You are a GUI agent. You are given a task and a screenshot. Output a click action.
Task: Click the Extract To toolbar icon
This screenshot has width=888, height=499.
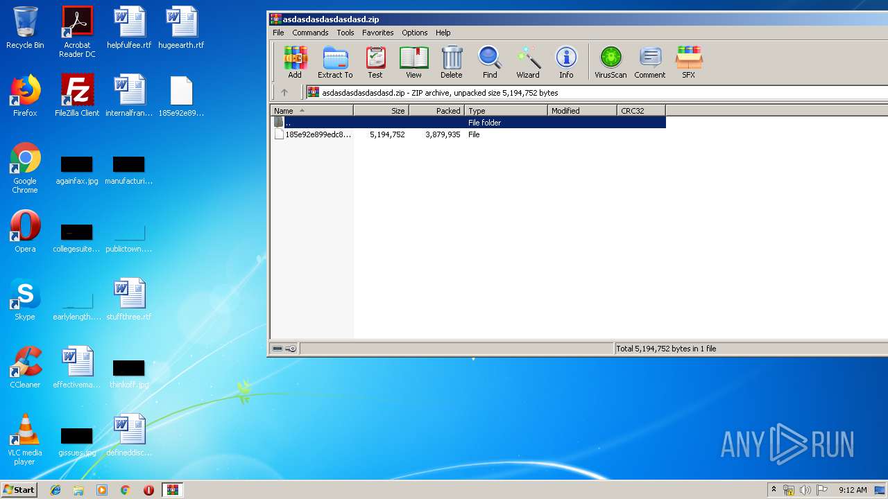[335, 62]
